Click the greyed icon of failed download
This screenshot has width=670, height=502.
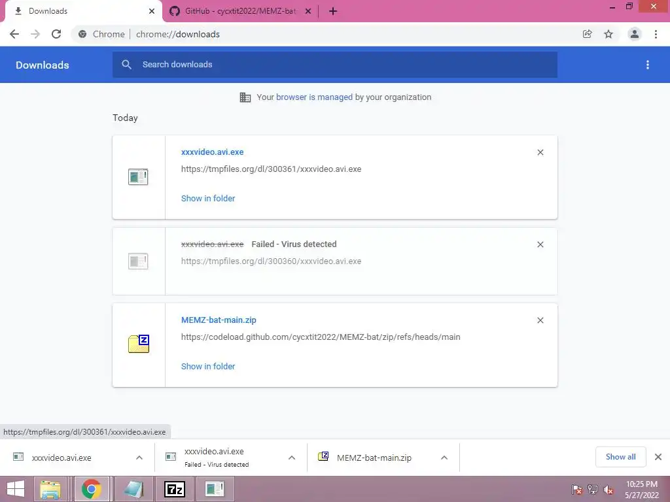[138, 261]
